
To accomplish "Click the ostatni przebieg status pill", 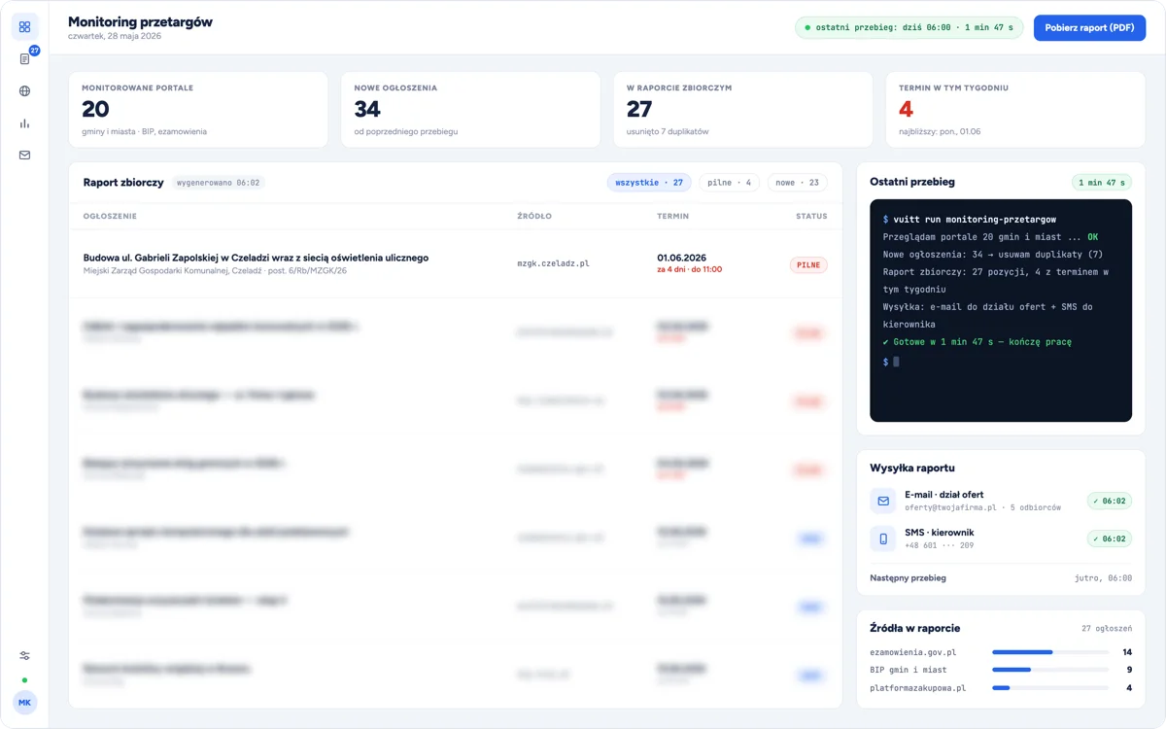I will pyautogui.click(x=909, y=27).
